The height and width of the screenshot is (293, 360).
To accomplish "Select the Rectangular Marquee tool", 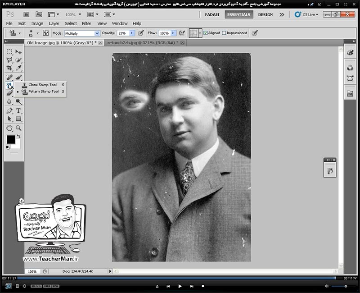I will click(9, 51).
